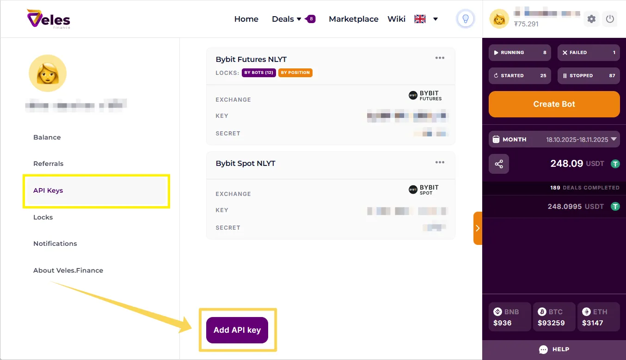Open the three-dot menu on Bybit Futures NLYT
Viewport: 626px width, 360px height.
click(x=440, y=58)
